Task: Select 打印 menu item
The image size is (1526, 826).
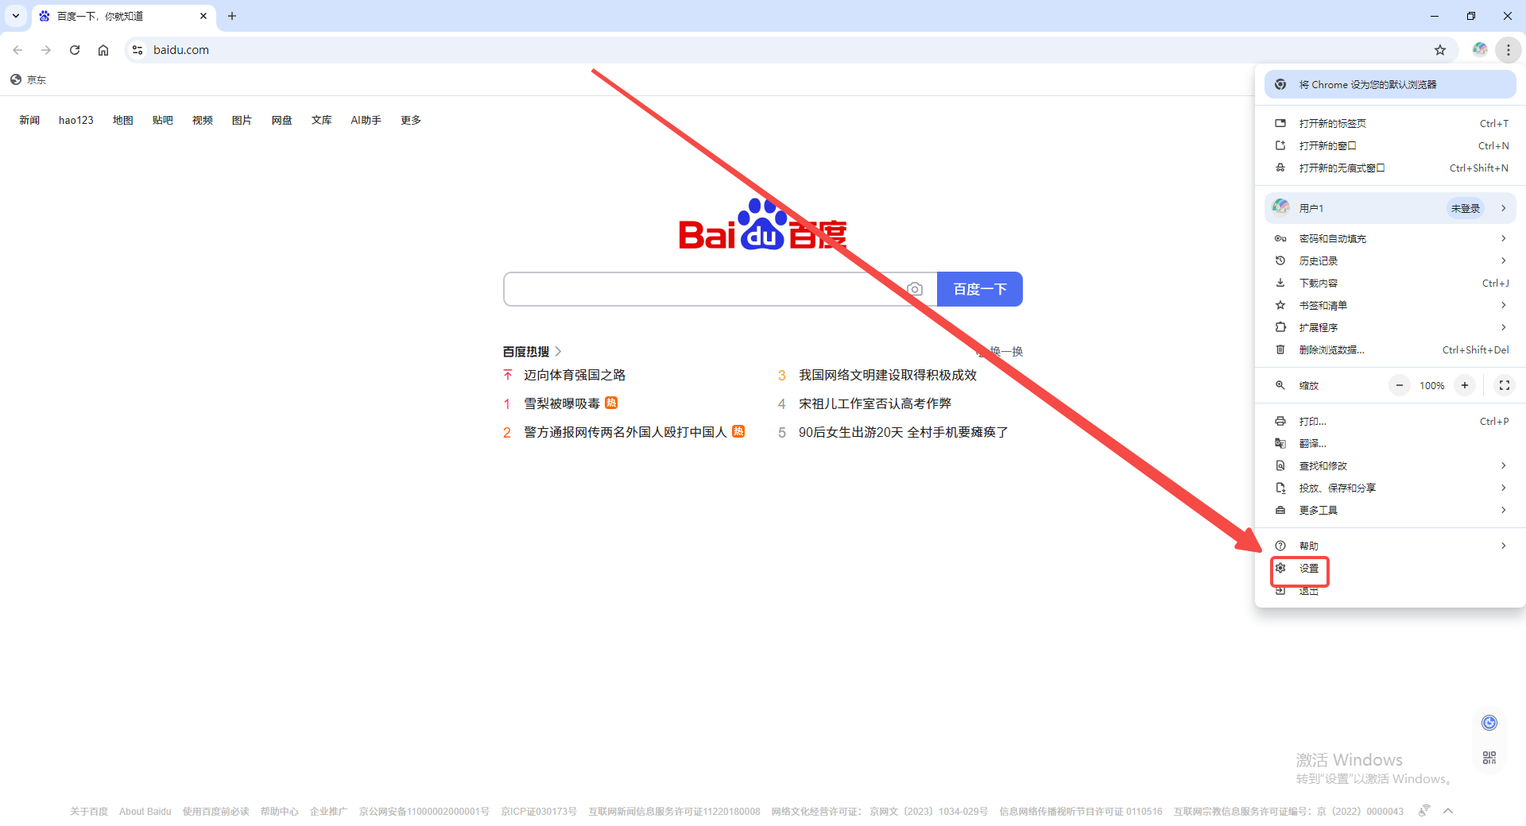Action: (x=1390, y=421)
